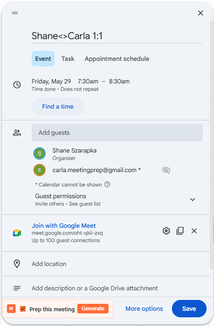Click the guests people icon
Screen dimensions: 214x326
[17, 133]
